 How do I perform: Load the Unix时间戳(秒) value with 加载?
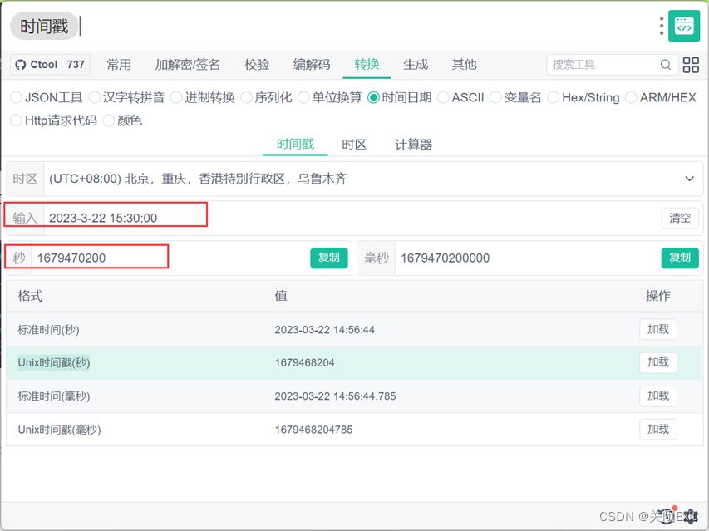point(657,362)
